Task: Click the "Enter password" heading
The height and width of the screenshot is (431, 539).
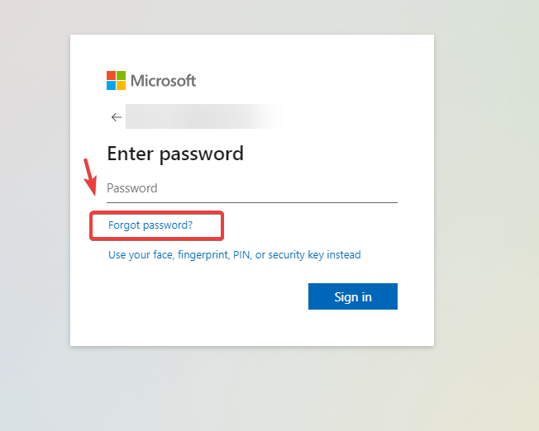Action: point(175,154)
